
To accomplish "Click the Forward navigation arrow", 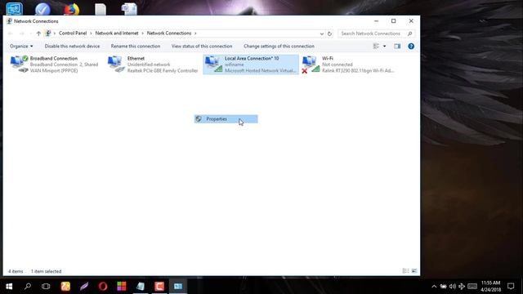I will coord(22,33).
